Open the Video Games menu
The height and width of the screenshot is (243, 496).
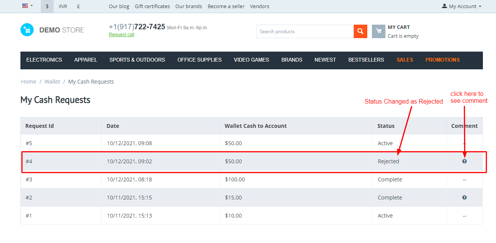pyautogui.click(x=251, y=60)
